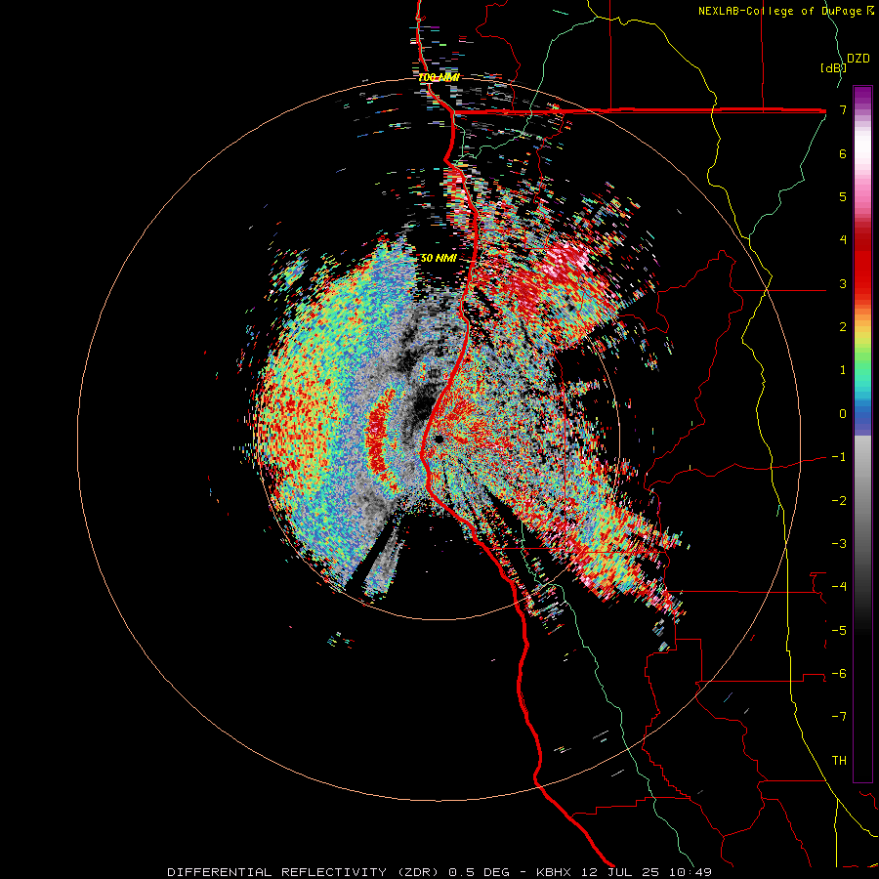Click the 2 value on the scale
The width and height of the screenshot is (879, 879).
[843, 327]
